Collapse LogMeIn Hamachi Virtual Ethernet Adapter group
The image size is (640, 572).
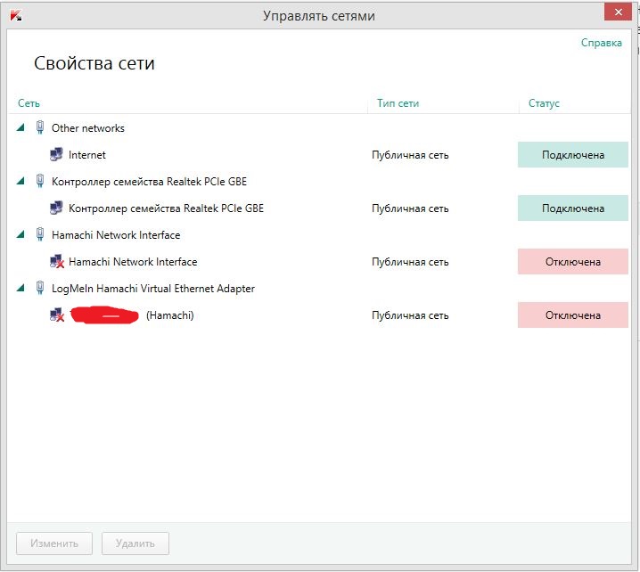pyautogui.click(x=21, y=288)
